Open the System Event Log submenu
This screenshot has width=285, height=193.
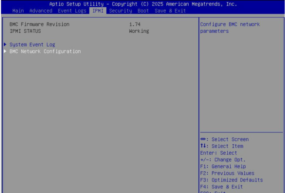(x=32, y=45)
